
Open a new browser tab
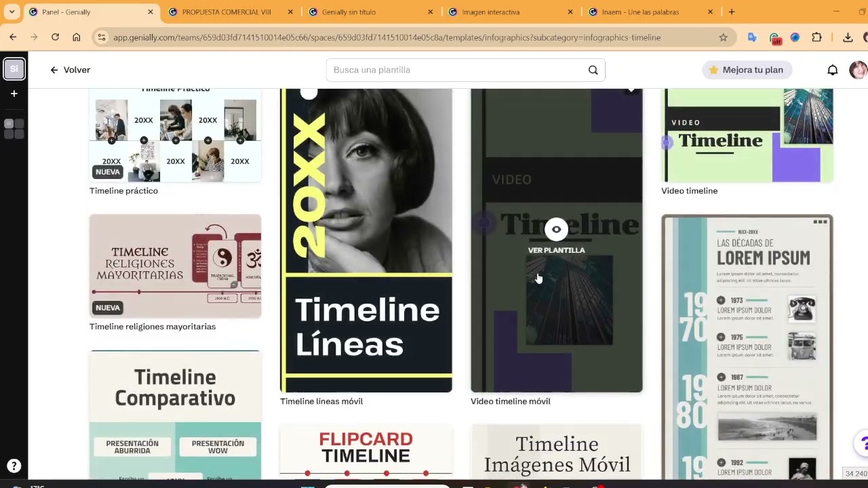point(731,12)
